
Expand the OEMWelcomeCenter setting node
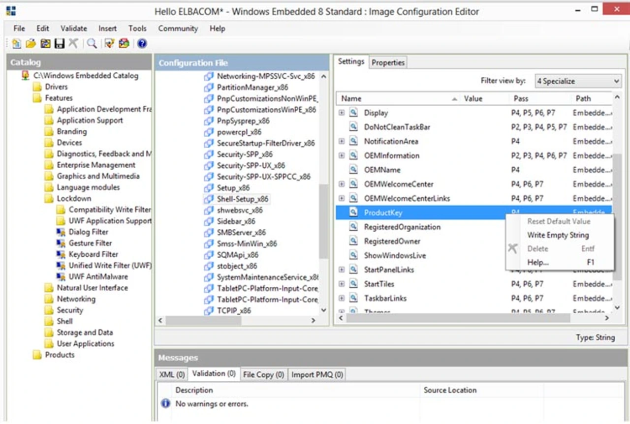pyautogui.click(x=342, y=184)
